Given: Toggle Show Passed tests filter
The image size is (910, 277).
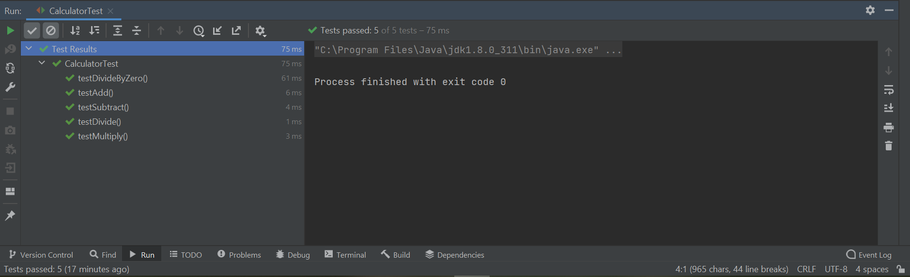Looking at the screenshot, I should coord(32,31).
